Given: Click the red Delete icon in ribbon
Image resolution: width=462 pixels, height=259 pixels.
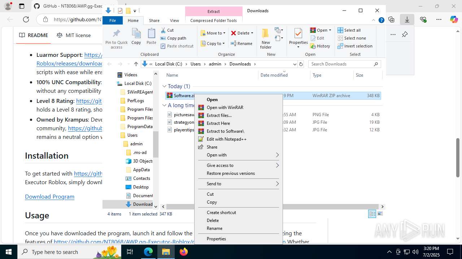Looking at the screenshot, I should [234, 33].
